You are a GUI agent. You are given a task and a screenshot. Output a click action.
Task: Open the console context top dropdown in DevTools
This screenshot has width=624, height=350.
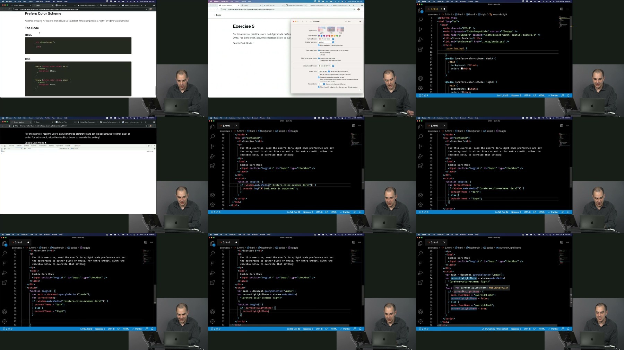(15, 149)
